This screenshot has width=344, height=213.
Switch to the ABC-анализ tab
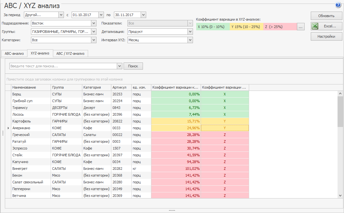click(14, 53)
